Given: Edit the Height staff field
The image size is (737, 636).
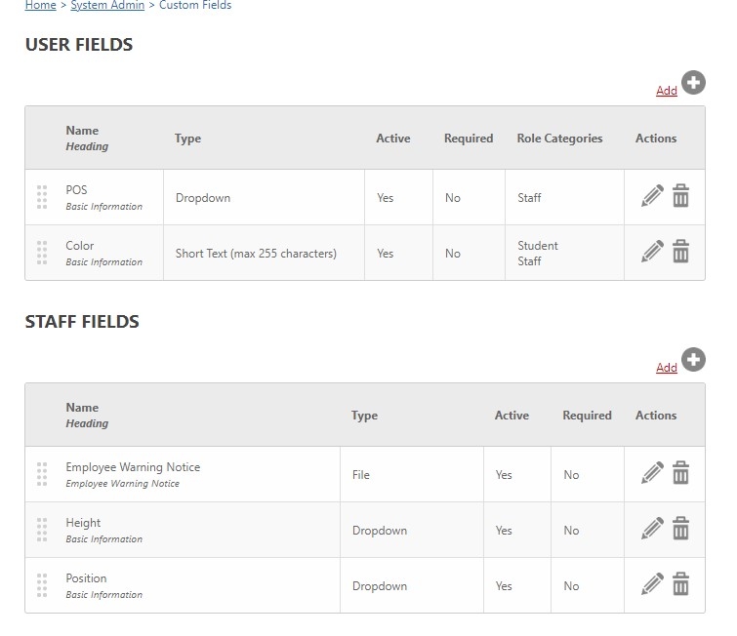Looking at the screenshot, I should click(652, 529).
